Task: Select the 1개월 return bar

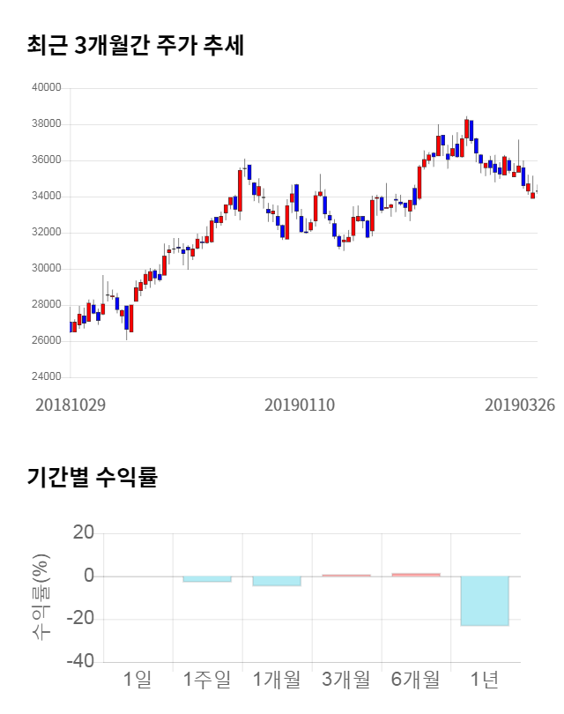Action: pyautogui.click(x=277, y=581)
